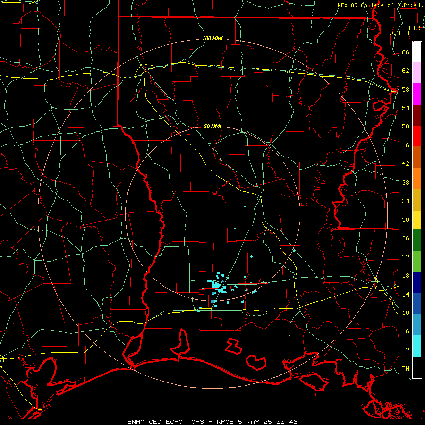Click the legend value 62
The height and width of the screenshot is (425, 425).
click(406, 71)
